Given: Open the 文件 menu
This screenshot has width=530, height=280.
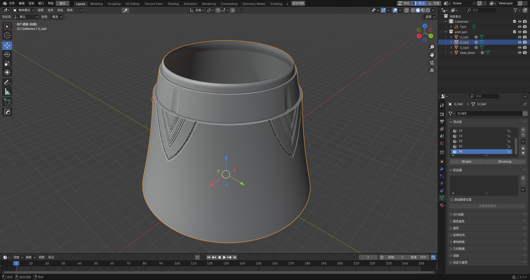Looking at the screenshot, I should click(12, 3).
